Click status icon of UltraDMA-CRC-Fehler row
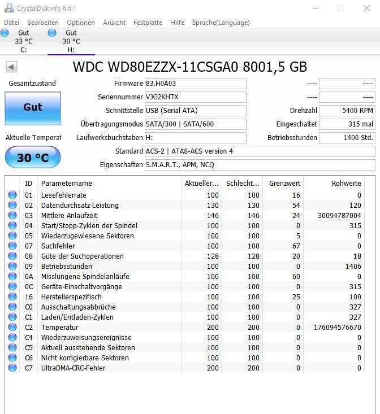 (x=12, y=368)
